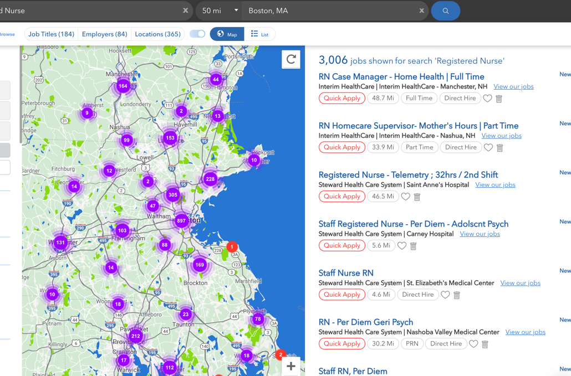Trash the Geri Psych listing

click(485, 344)
